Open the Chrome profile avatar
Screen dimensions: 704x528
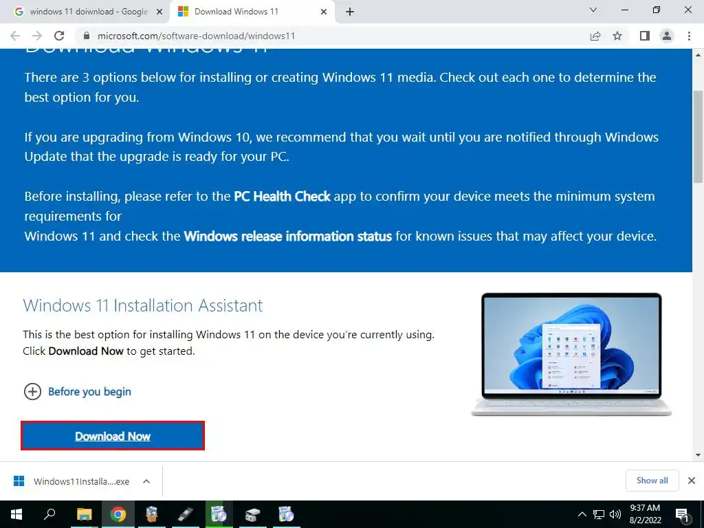pyautogui.click(x=667, y=36)
